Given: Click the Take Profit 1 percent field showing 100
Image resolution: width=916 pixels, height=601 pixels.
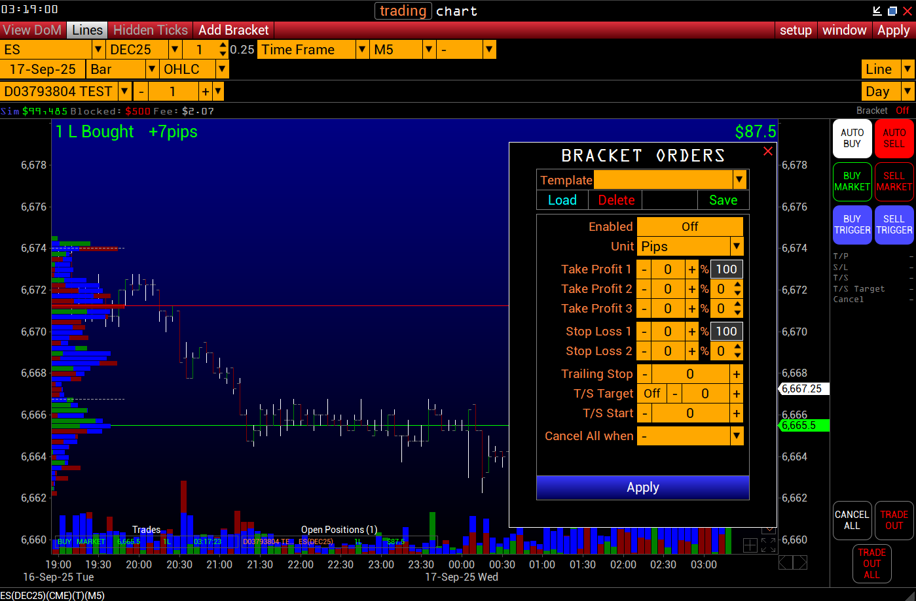Looking at the screenshot, I should pyautogui.click(x=726, y=269).
